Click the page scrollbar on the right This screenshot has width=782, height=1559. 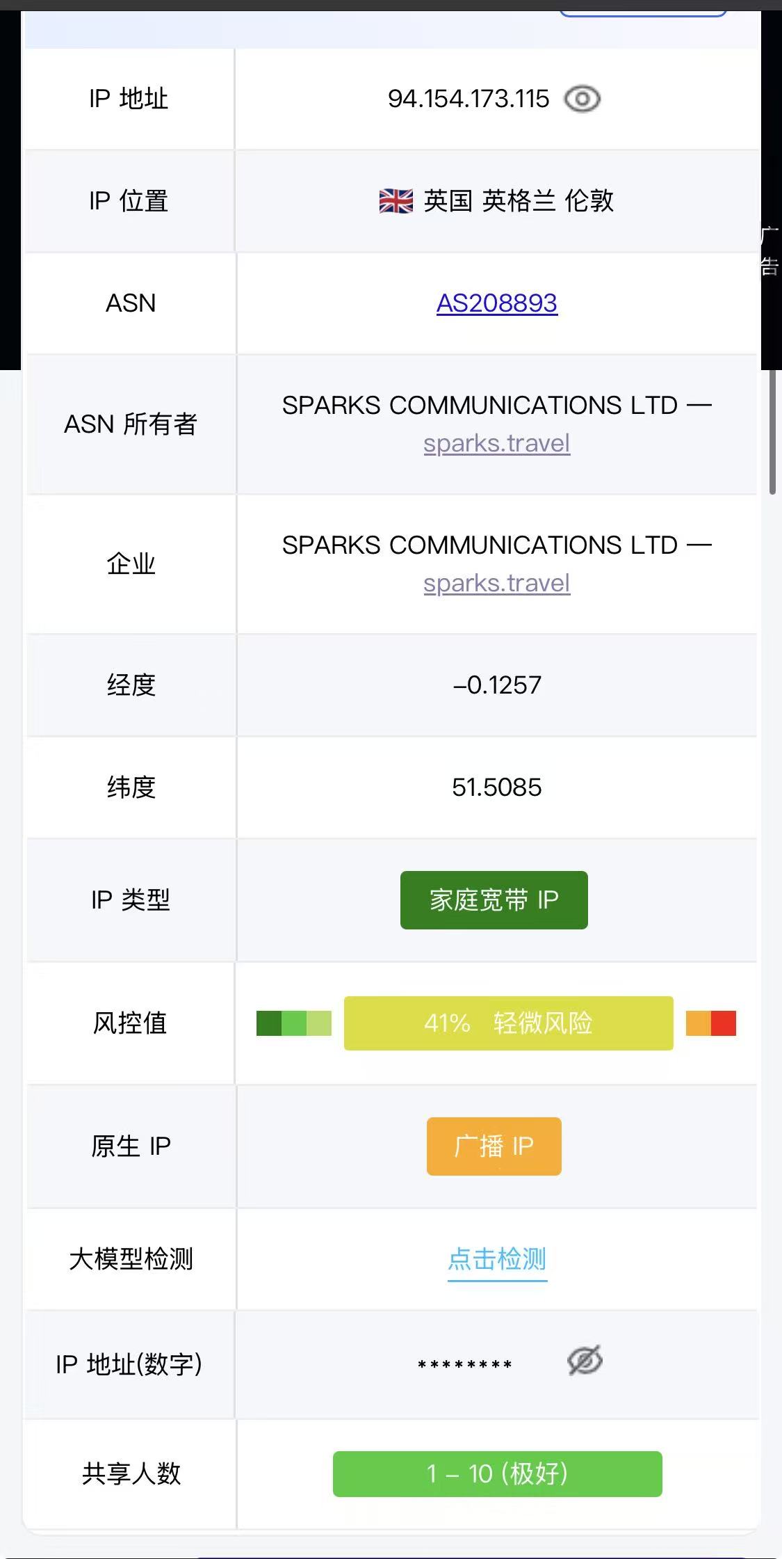pos(772,431)
